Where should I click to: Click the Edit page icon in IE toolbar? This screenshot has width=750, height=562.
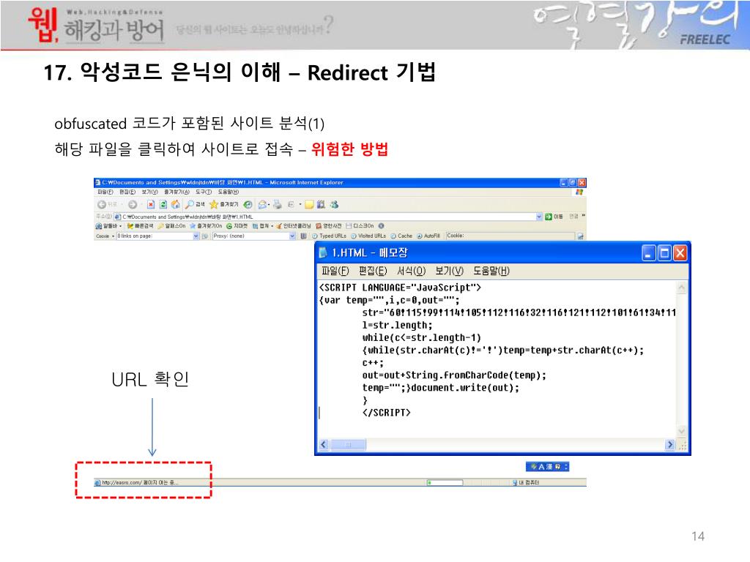[291, 204]
